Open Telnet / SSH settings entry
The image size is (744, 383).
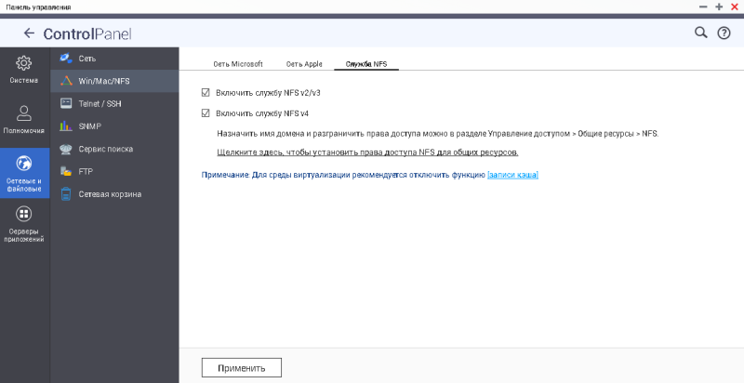tap(114, 104)
